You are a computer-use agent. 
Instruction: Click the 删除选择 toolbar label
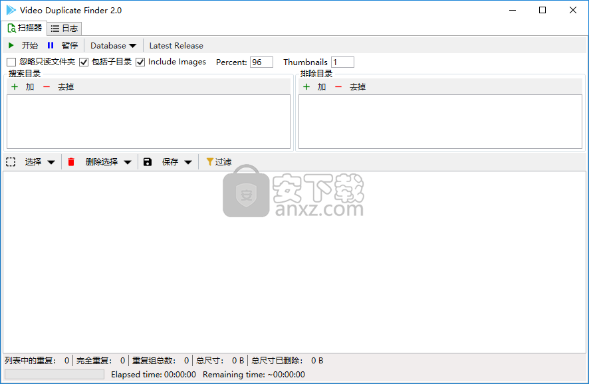(x=102, y=162)
